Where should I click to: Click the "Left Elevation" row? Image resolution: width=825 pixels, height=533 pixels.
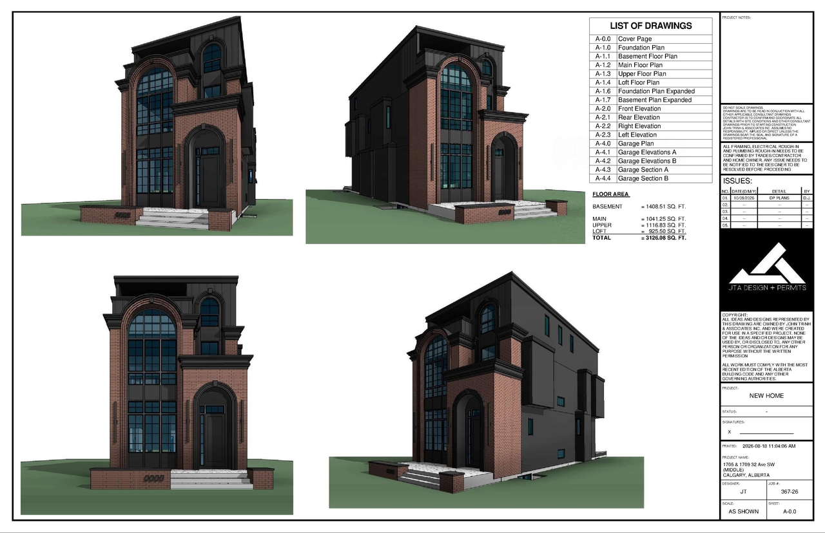pos(651,135)
